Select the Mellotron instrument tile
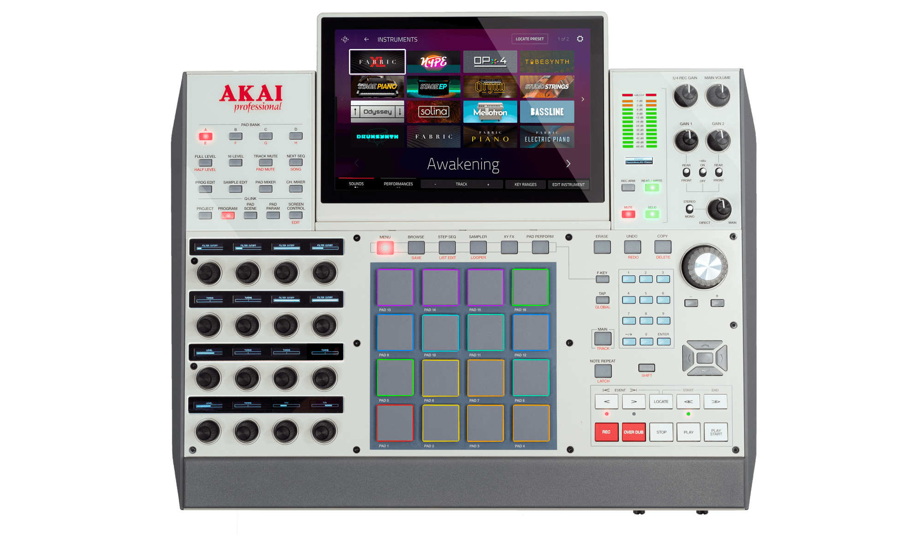 pyautogui.click(x=490, y=112)
